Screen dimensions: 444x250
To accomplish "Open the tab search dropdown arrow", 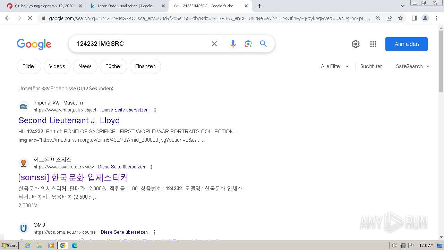I will (x=403, y=6).
